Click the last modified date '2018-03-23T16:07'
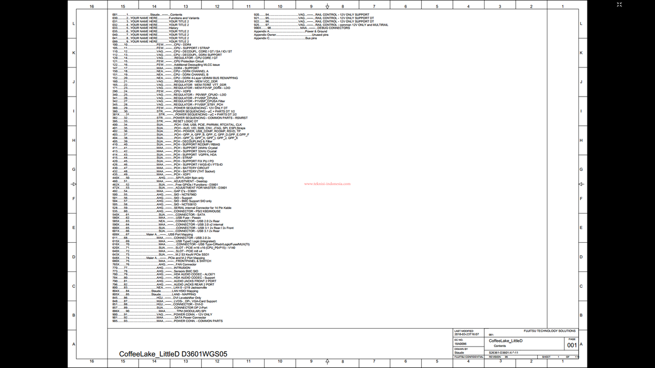This screenshot has width=655, height=368. [x=467, y=334]
